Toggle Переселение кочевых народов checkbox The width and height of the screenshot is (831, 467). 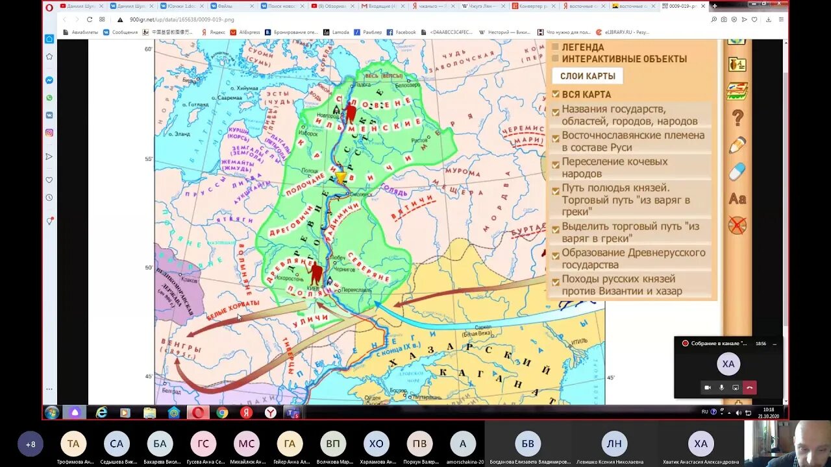(556, 165)
